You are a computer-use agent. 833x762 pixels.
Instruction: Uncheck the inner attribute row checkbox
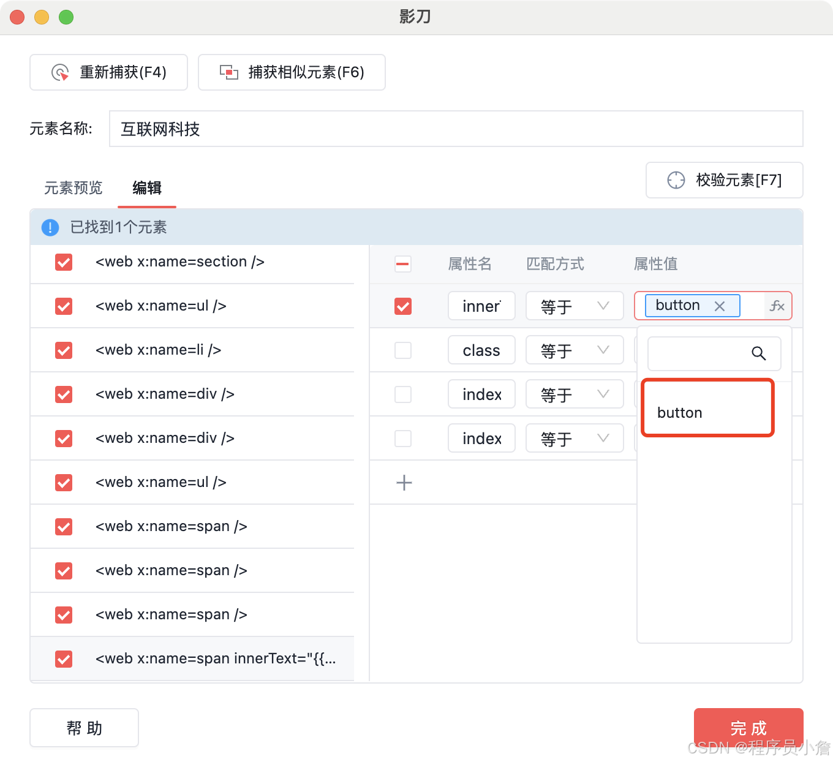pyautogui.click(x=403, y=306)
